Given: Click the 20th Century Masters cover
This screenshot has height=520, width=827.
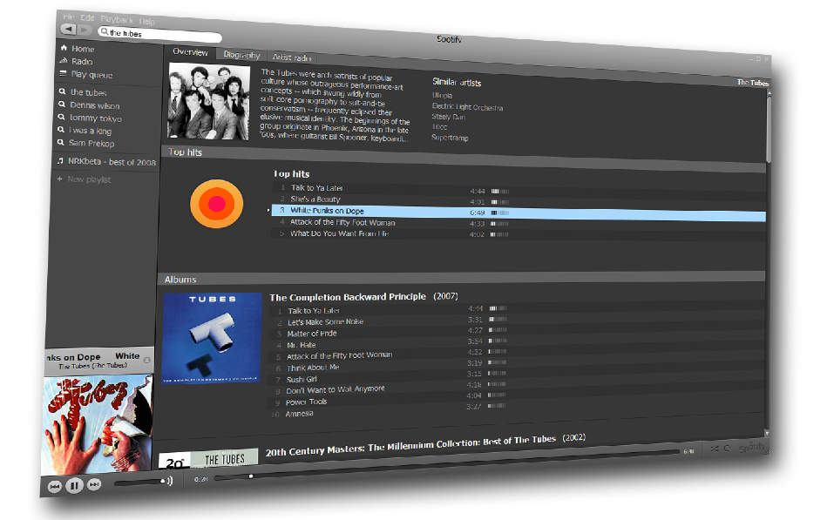Looking at the screenshot, I should [x=208, y=459].
